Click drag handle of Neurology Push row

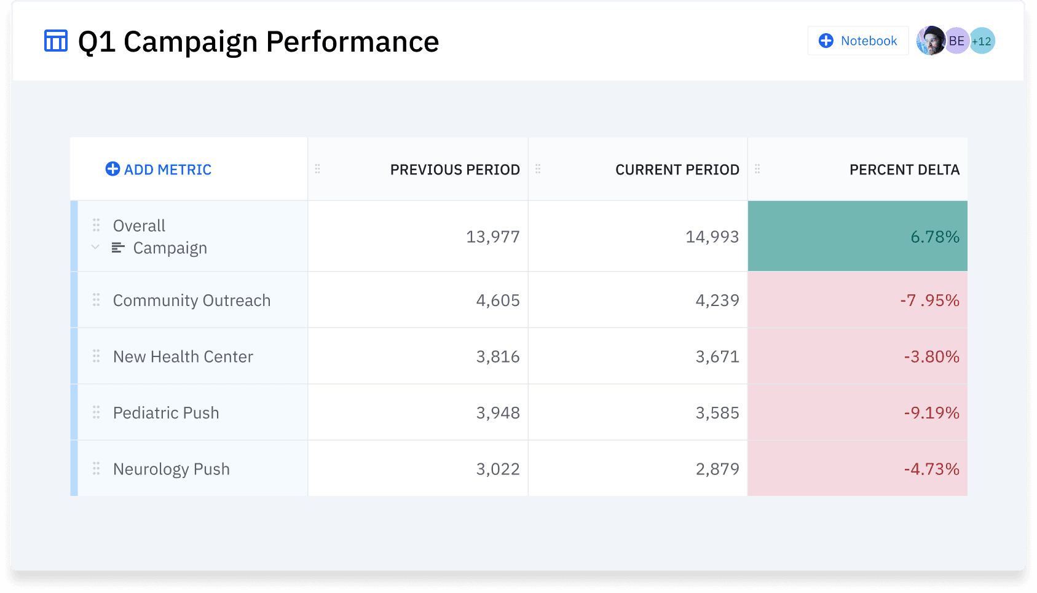tap(97, 469)
